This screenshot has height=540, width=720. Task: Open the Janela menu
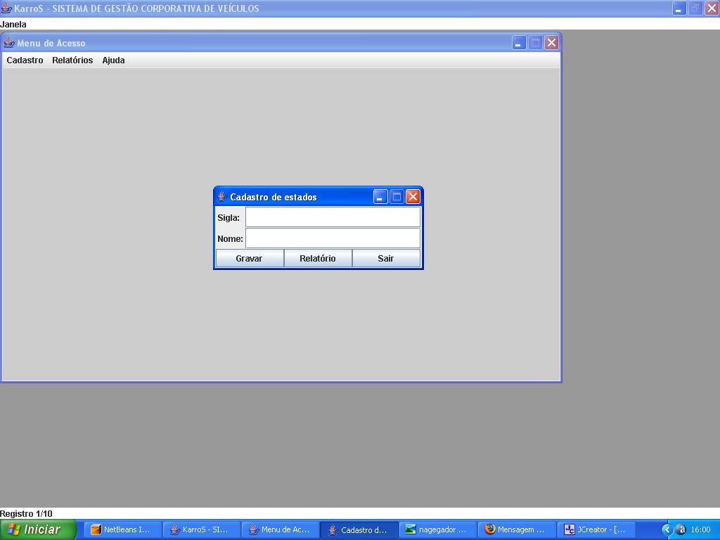(13, 25)
